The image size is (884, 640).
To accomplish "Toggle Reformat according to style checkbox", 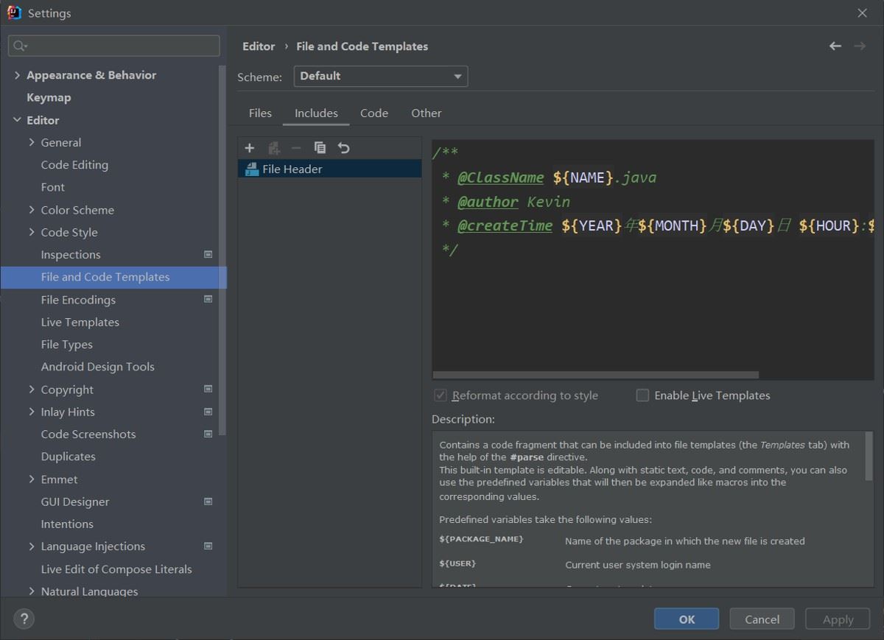I will coord(441,395).
